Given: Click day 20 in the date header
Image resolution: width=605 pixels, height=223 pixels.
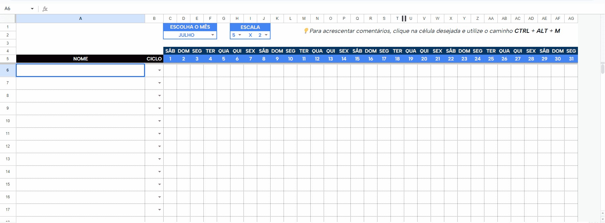Looking at the screenshot, I should [x=424, y=59].
